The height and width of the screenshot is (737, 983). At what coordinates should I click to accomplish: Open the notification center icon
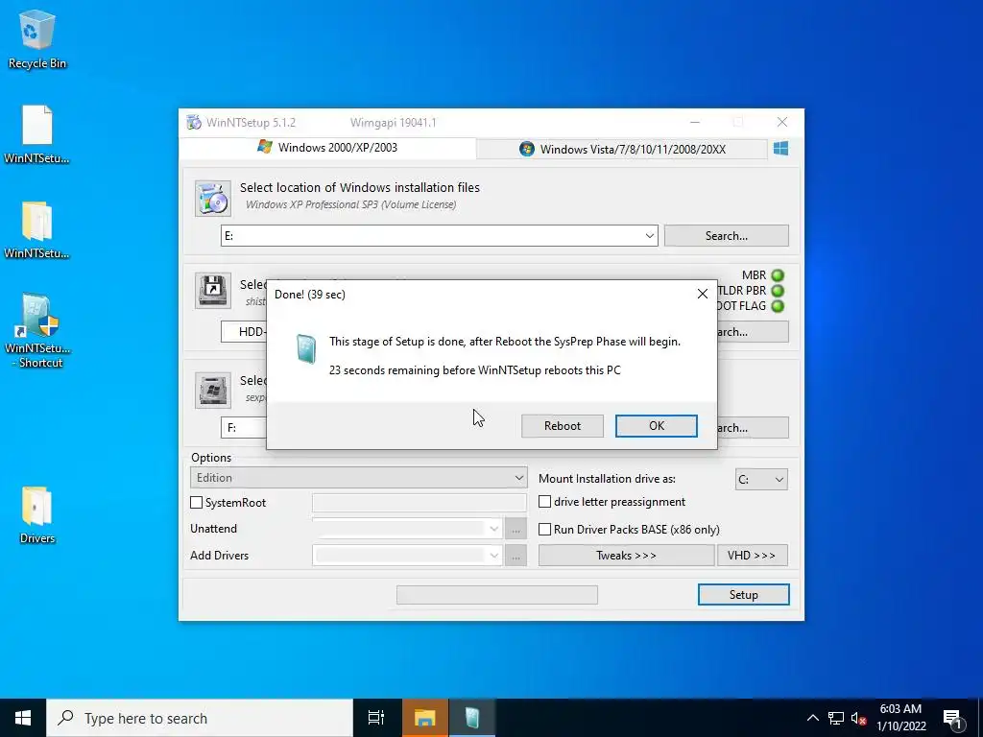click(953, 718)
